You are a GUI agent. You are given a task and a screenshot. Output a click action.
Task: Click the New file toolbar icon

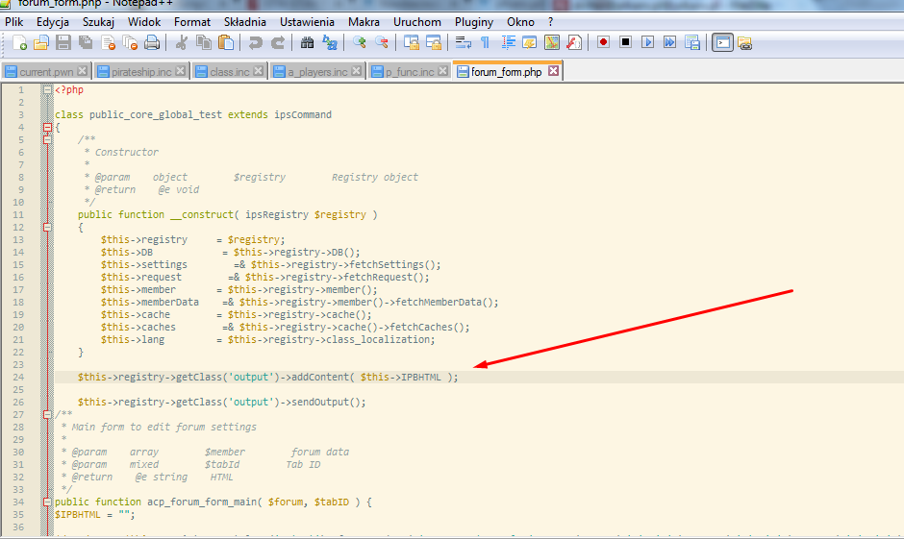(x=19, y=42)
